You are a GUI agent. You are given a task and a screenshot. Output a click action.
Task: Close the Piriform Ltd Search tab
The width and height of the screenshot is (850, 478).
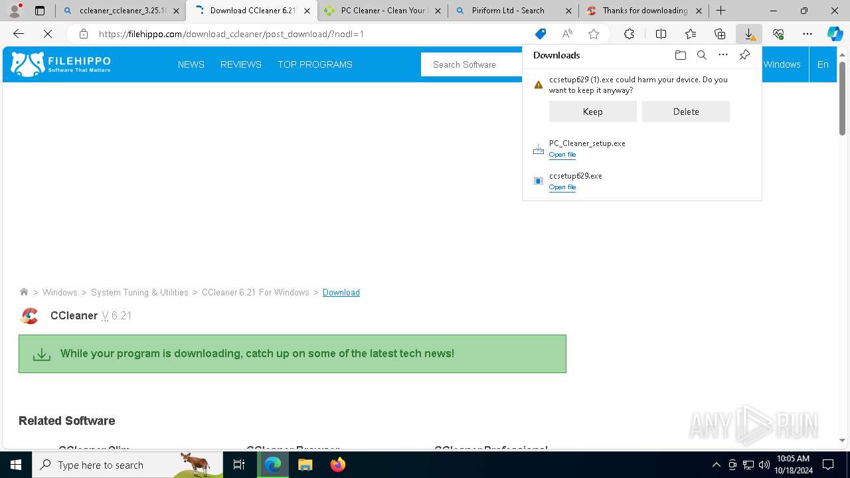568,11
